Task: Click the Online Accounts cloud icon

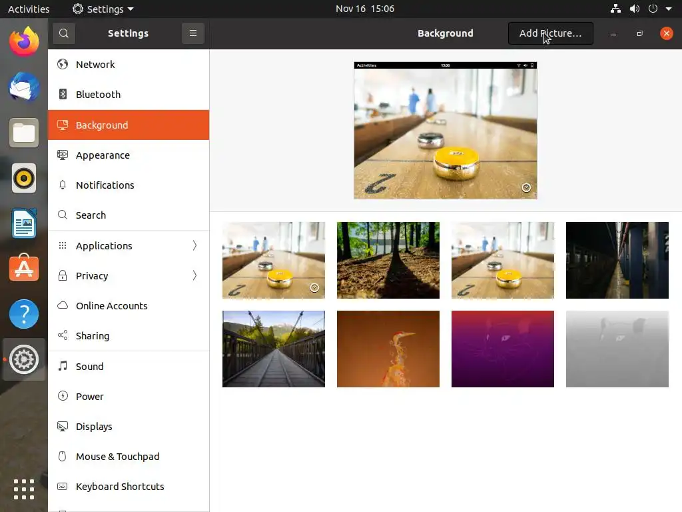Action: (63, 305)
